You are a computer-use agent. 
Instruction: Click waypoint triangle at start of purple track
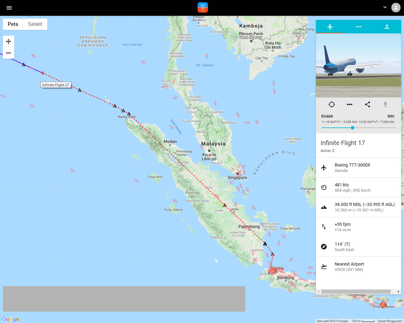[x=24, y=64]
